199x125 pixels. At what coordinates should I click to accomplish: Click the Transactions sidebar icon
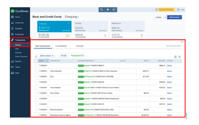[12, 40]
